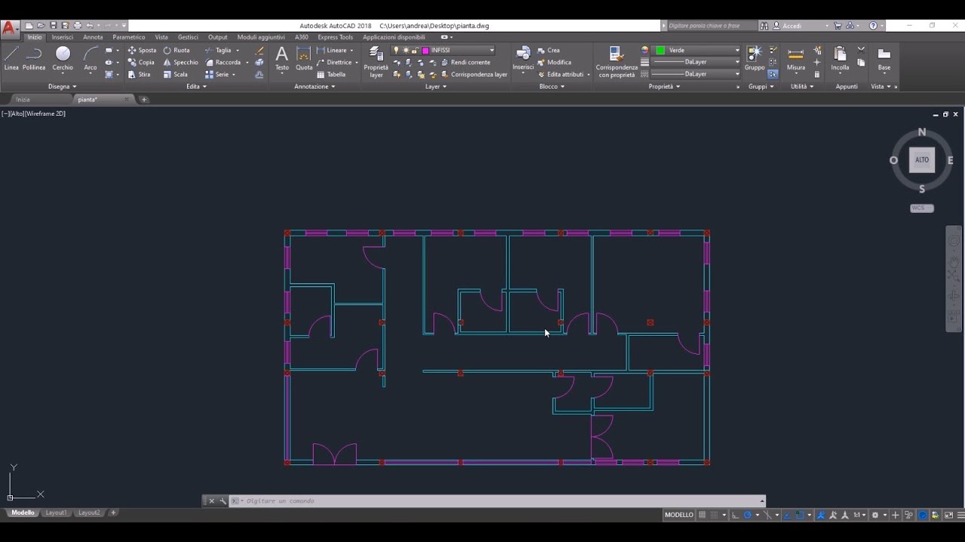Image resolution: width=965 pixels, height=542 pixels.
Task: Select the Scala scale tool
Action: pos(176,75)
